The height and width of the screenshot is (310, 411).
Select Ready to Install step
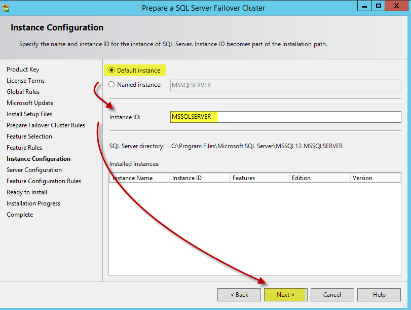[27, 192]
